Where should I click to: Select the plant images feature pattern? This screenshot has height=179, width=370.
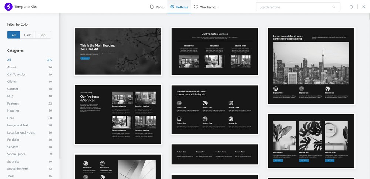(311, 141)
